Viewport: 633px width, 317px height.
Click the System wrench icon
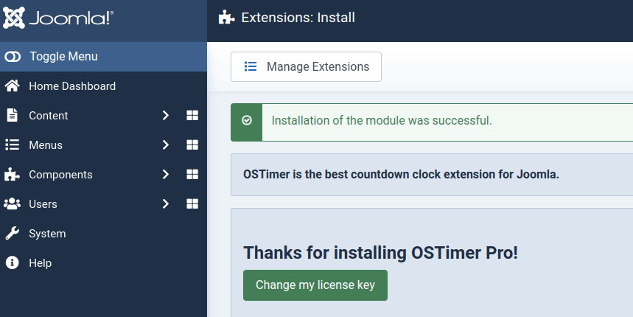point(12,233)
